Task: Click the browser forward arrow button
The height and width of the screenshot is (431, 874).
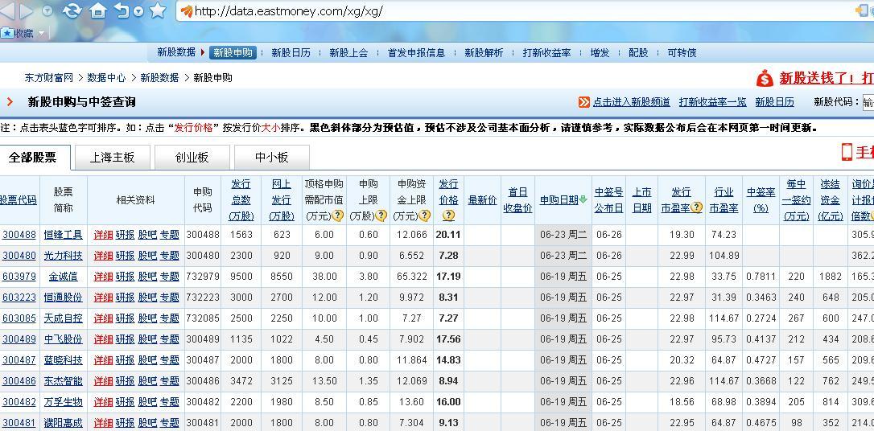Action: pyautogui.click(x=27, y=10)
